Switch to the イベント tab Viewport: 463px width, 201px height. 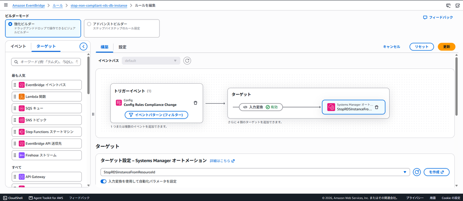point(18,46)
